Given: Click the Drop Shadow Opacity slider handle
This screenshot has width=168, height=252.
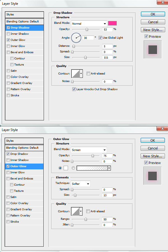Looking at the screenshot, I should click(x=87, y=29).
